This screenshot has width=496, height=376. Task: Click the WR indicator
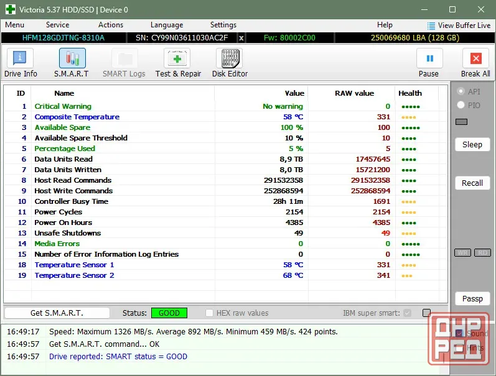coord(462,252)
